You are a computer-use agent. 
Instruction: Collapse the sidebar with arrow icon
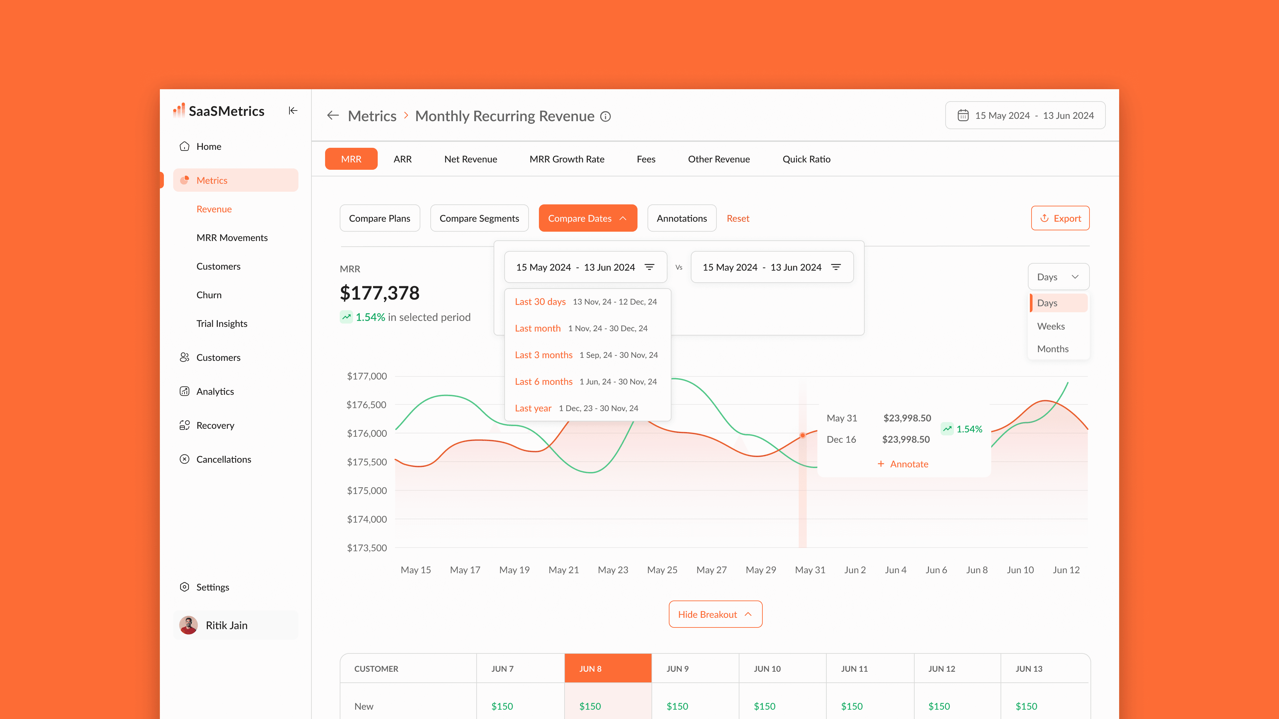[x=293, y=111]
